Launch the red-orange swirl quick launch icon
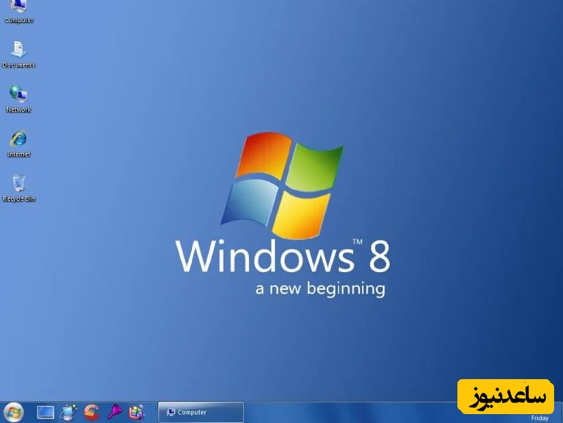Screen dimensions: 563x423 tap(91, 412)
